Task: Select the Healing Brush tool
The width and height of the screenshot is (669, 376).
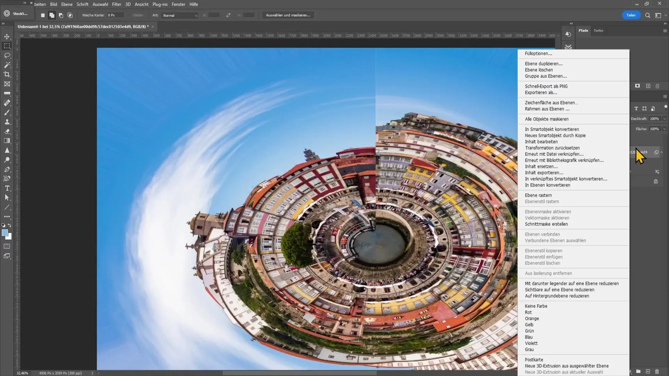Action: [7, 103]
